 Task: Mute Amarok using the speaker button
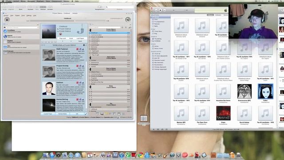coord(128,20)
